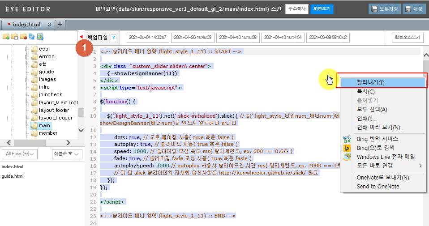Click left arrow of tree horizontal scrollbar

point(9,143)
